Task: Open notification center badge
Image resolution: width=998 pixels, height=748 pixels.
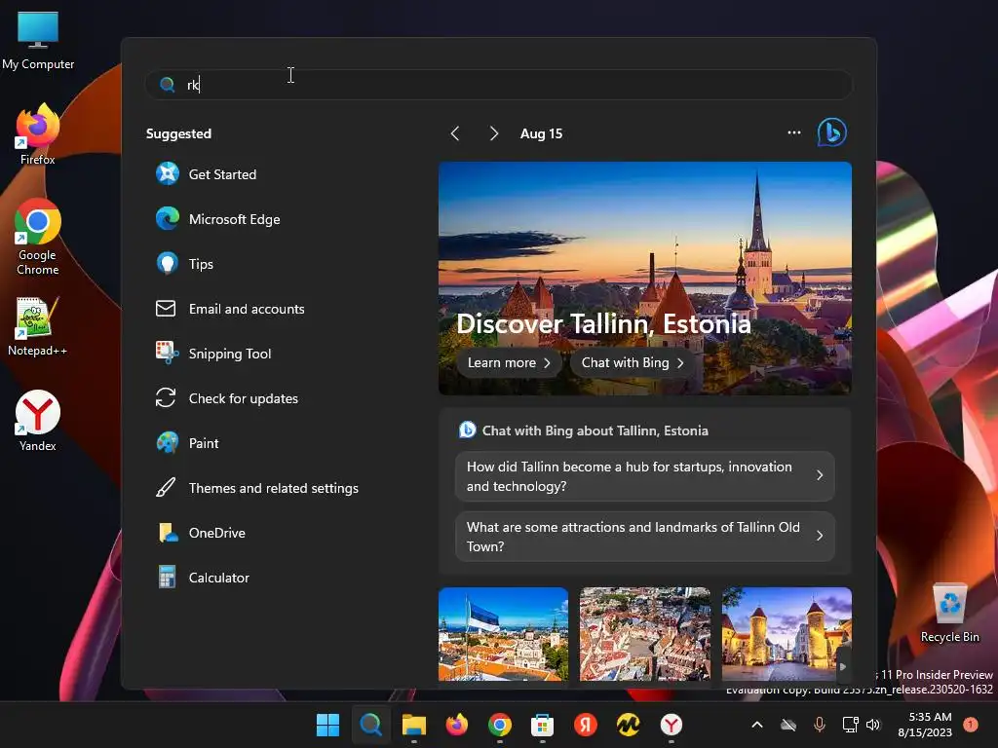Action: click(971, 724)
